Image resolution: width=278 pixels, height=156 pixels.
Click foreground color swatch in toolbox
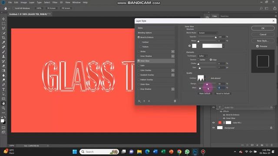[x=2, y=120]
